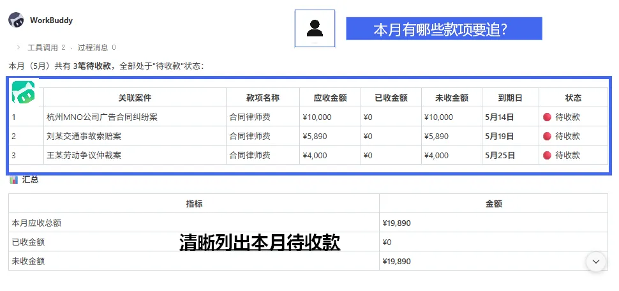Screen dimensions: 619x291
Task: Click row number 3 in the cases table
Action: 14,156
